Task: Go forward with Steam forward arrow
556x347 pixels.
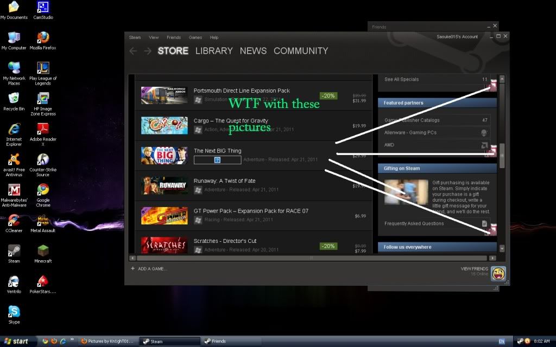Action: click(148, 51)
